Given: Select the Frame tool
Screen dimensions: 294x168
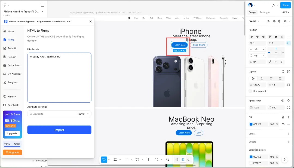Looking at the screenshot, I should click(x=115, y=160).
